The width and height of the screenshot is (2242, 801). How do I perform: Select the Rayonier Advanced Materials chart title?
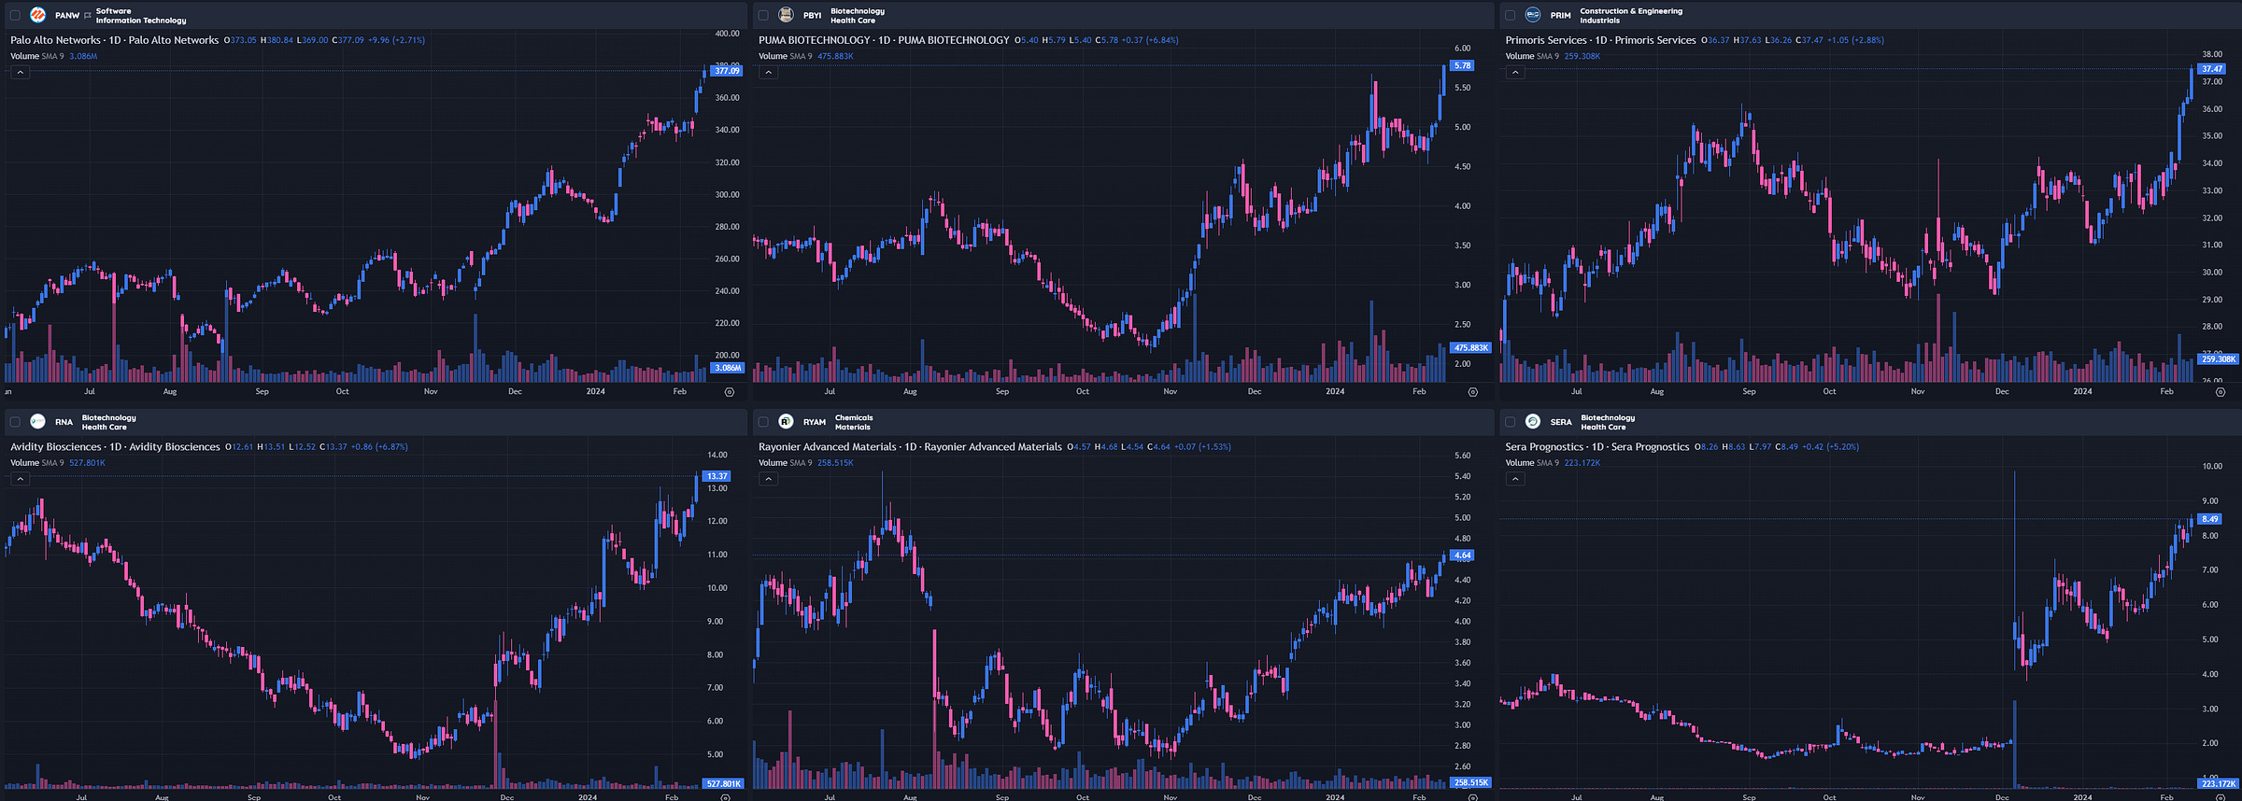[910, 447]
